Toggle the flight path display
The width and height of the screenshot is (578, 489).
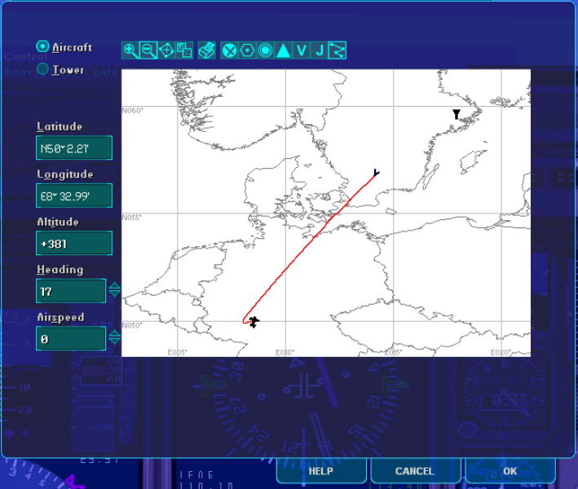(338, 51)
